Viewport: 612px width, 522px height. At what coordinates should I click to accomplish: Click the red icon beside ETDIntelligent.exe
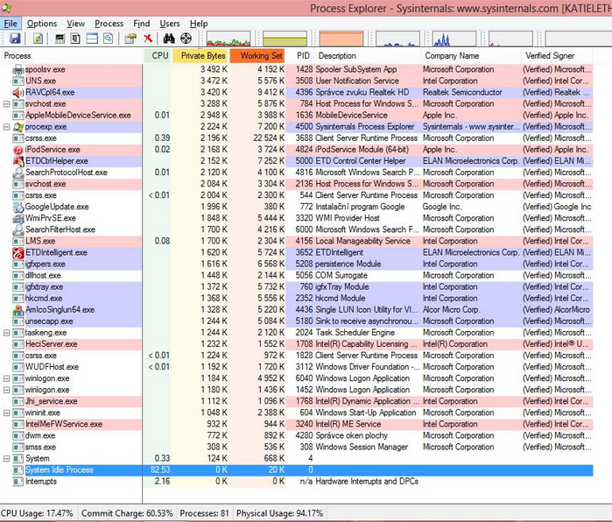(x=18, y=252)
